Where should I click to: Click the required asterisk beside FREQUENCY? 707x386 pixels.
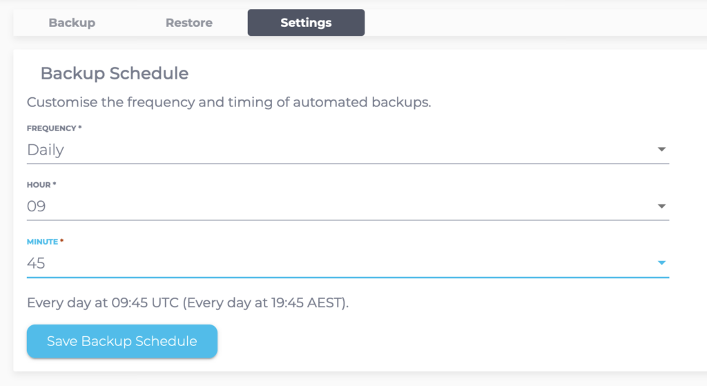pos(80,128)
